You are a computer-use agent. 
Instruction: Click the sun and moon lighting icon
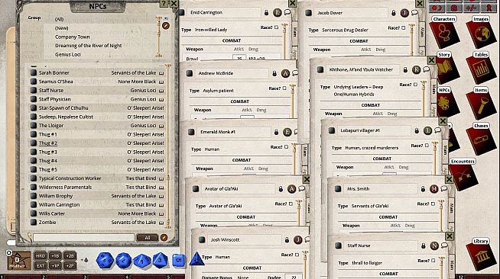click(437, 8)
